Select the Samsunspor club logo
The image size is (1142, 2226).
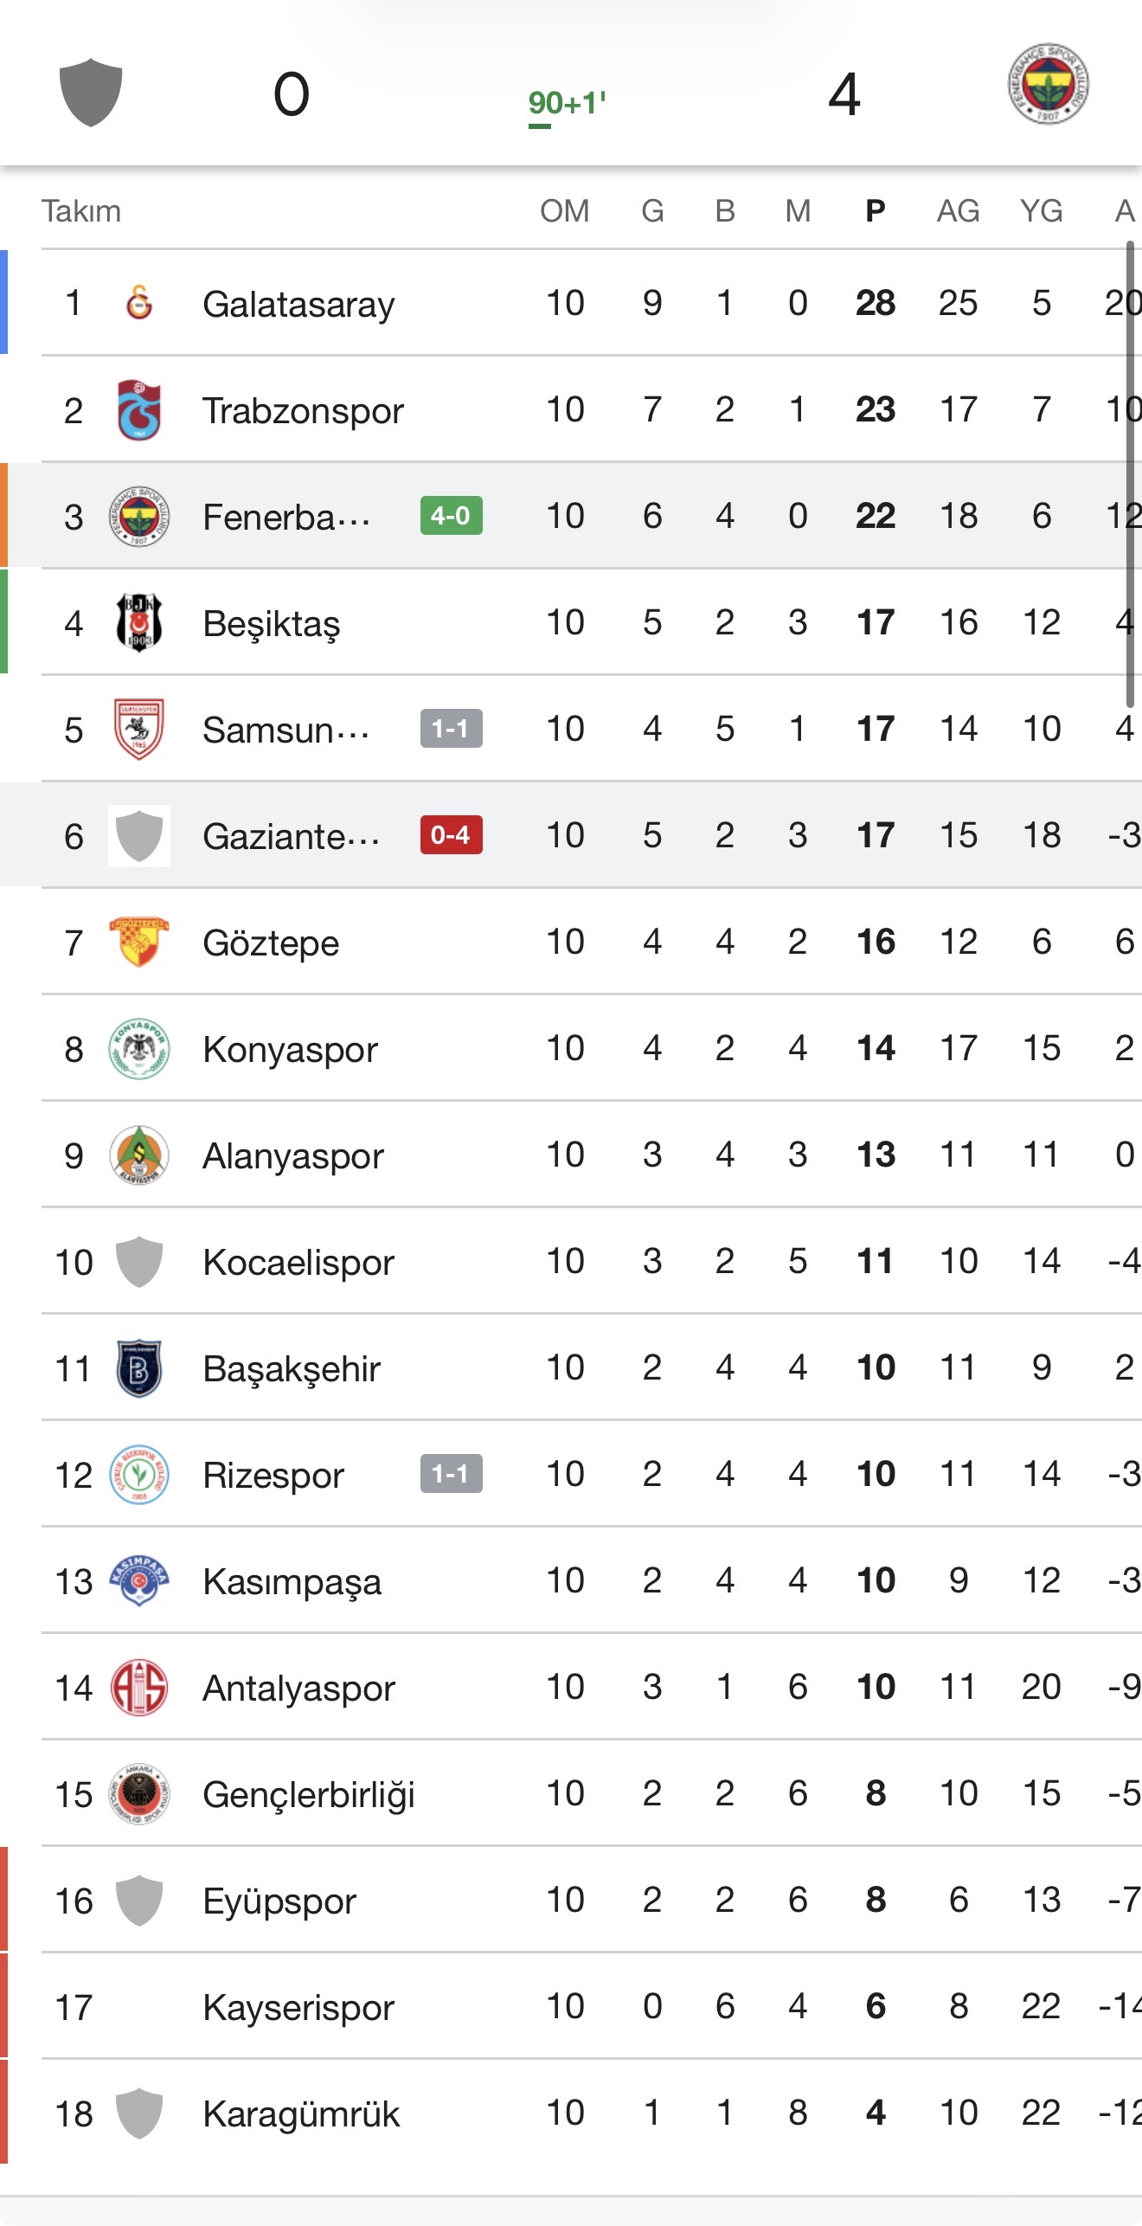(139, 729)
